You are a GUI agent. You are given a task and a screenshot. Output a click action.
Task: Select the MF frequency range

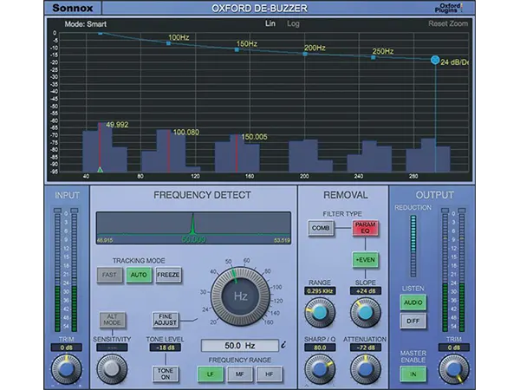(239, 374)
